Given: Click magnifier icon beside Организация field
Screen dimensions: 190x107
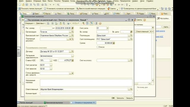Looking at the screenshot, I should point(72,32).
